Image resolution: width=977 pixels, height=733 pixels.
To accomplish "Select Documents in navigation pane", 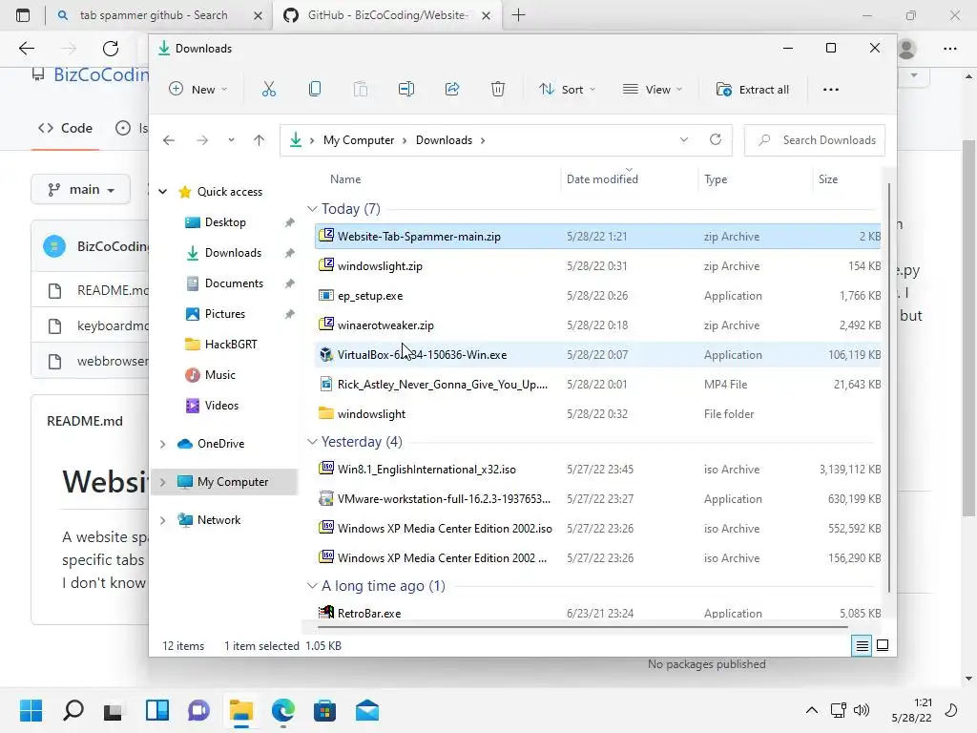I will tap(234, 283).
